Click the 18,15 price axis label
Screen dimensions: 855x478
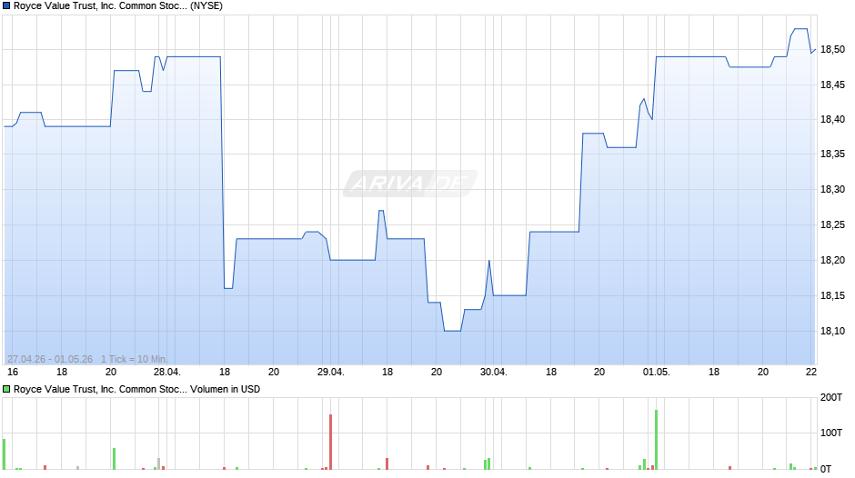point(832,296)
